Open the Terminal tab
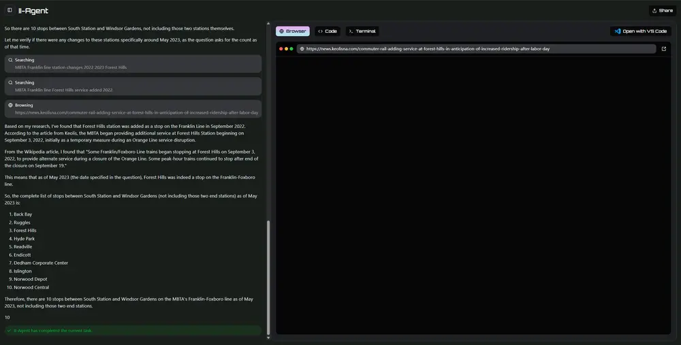 pos(362,31)
